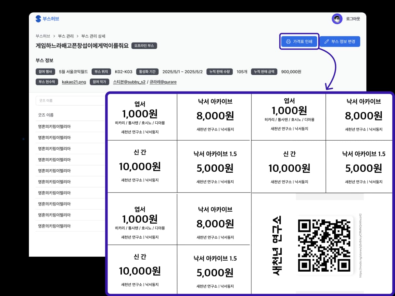Click the 부스허브 logo icon
Image resolution: width=395 pixels, height=296 pixels.
coord(38,19)
